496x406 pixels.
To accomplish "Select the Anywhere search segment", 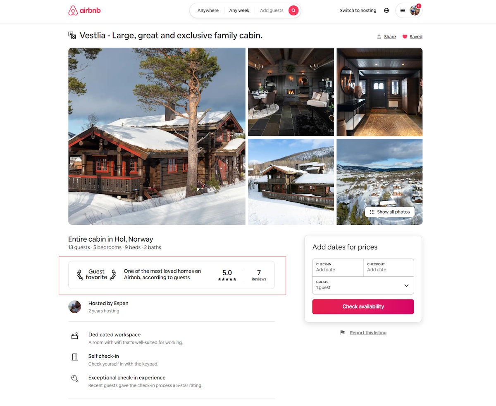I will tap(208, 11).
